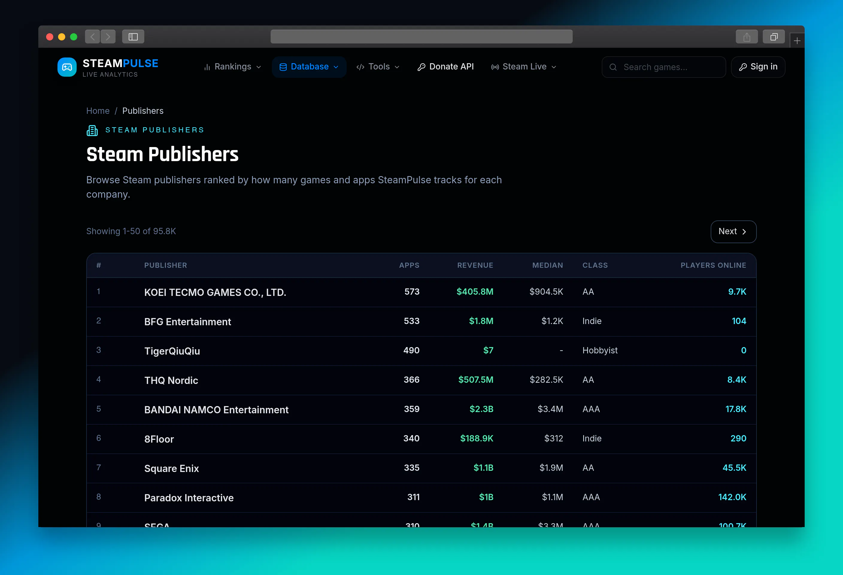The width and height of the screenshot is (843, 575).
Task: Click the 142.0K players online value
Action: [x=732, y=497]
